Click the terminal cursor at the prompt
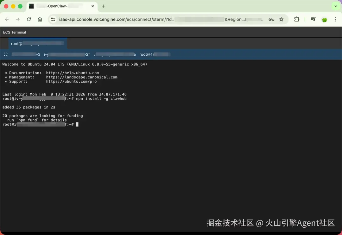The image size is (342, 235). [77, 124]
